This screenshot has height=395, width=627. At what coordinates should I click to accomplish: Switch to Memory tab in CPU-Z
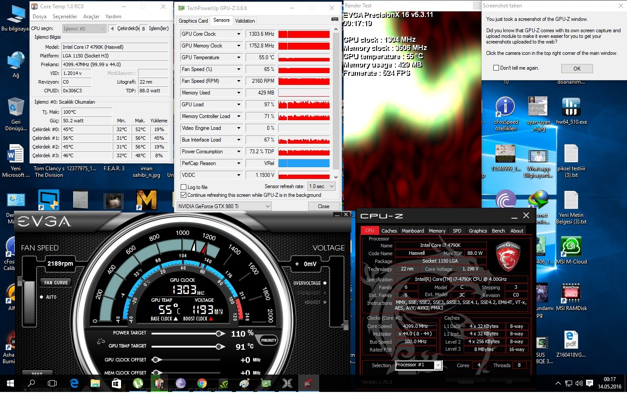[x=437, y=231]
